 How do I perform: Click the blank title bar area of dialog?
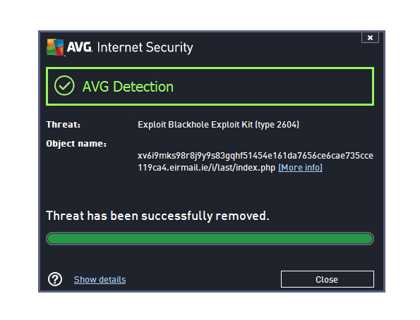[276, 47]
